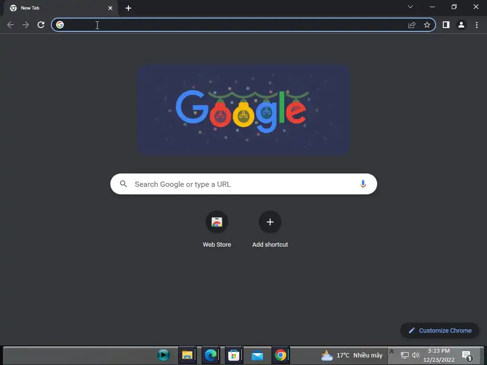
Task: Click the share this page icon
Action: 412,25
